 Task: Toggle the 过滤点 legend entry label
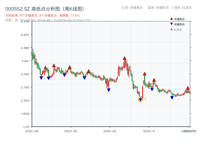coord(178,29)
